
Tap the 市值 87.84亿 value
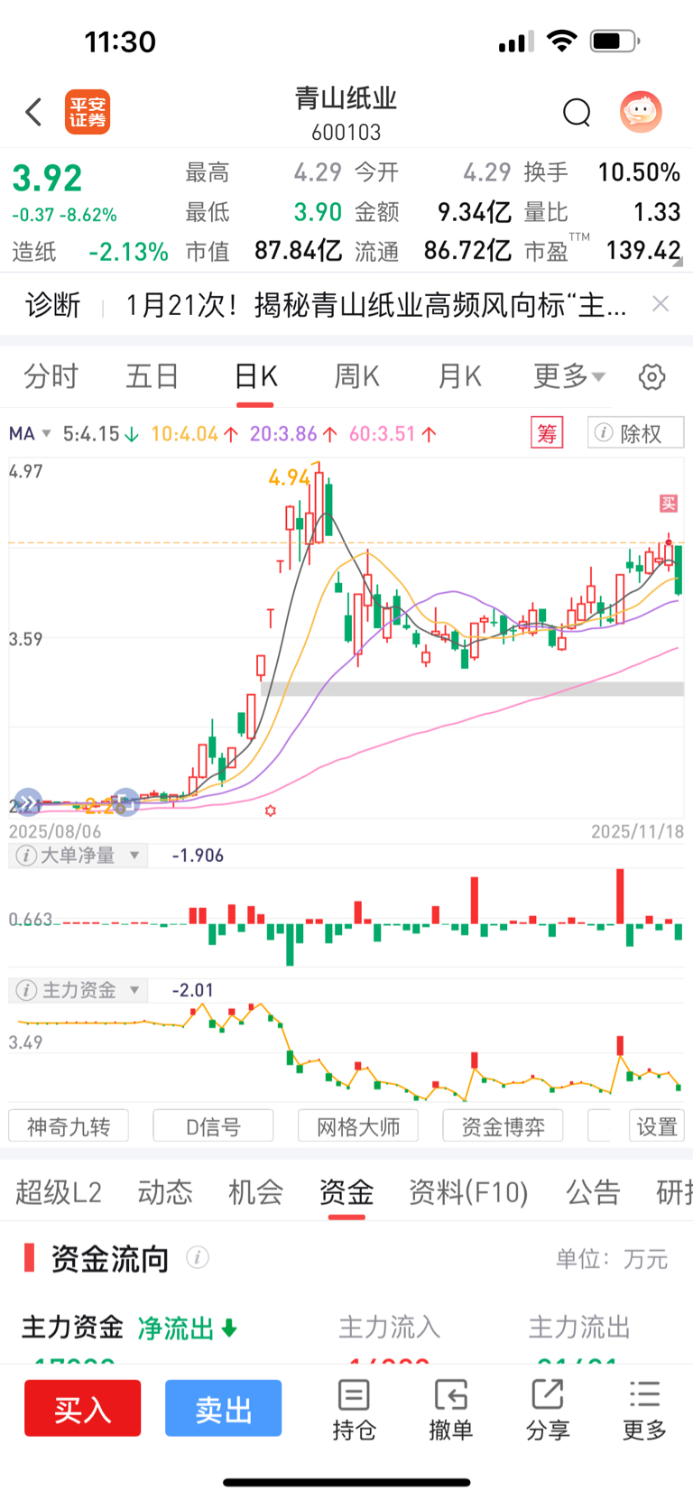[298, 250]
